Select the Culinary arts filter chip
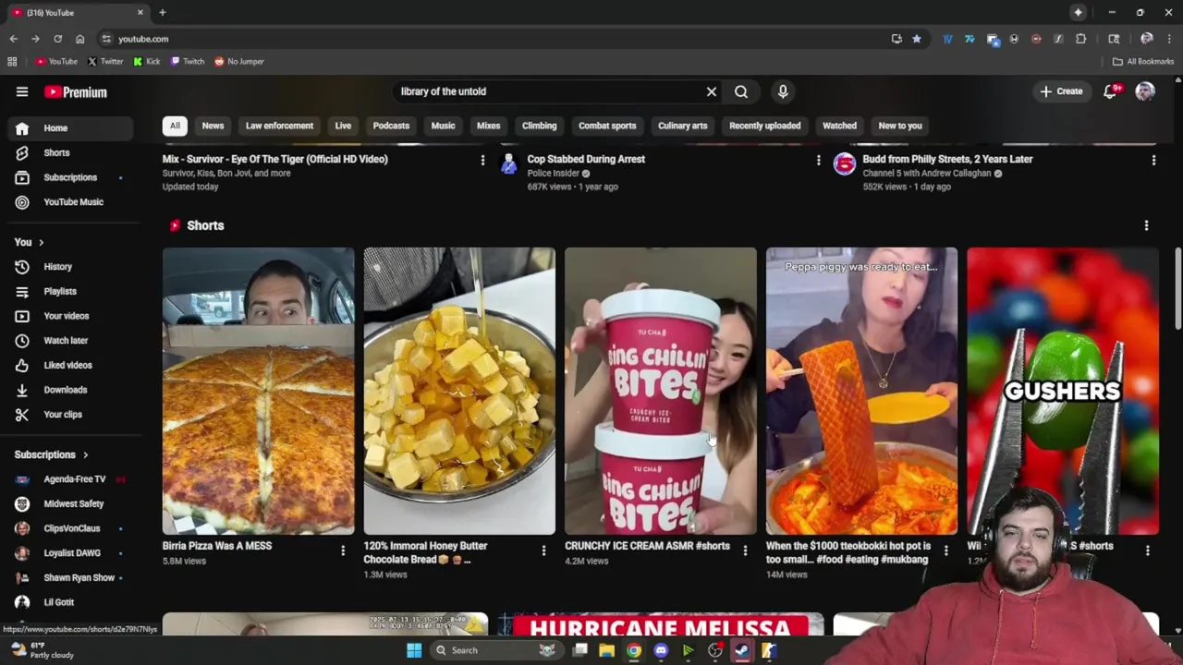This screenshot has width=1183, height=665. pyautogui.click(x=682, y=126)
